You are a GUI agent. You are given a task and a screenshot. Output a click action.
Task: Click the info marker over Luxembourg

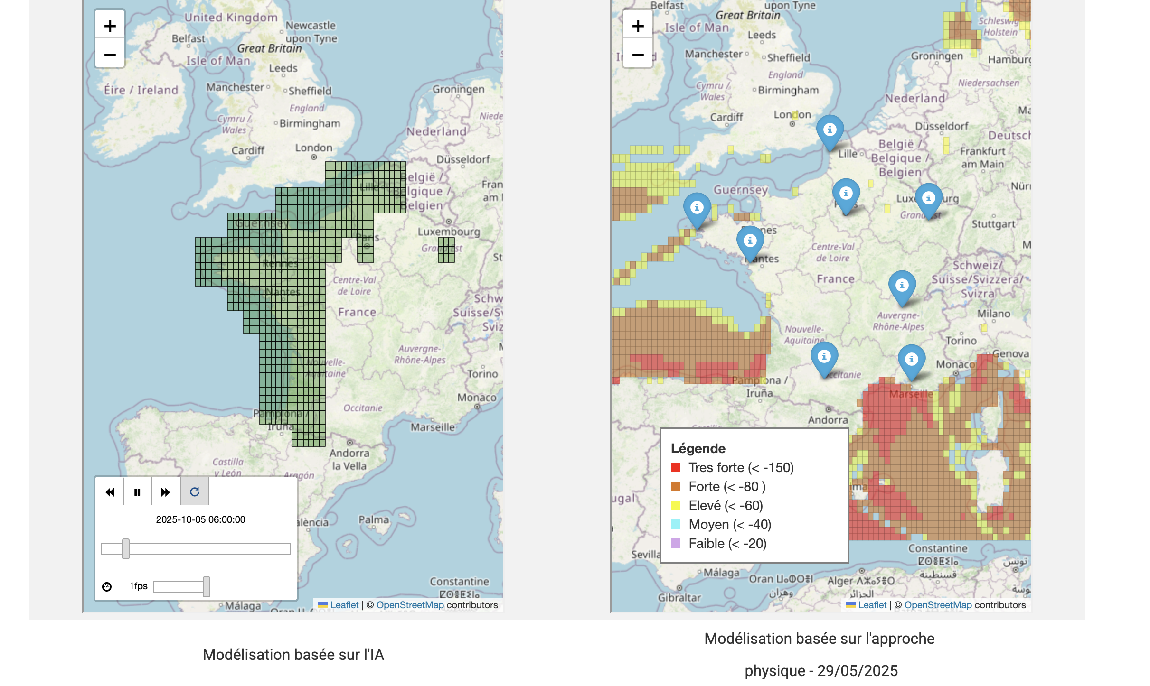point(928,198)
